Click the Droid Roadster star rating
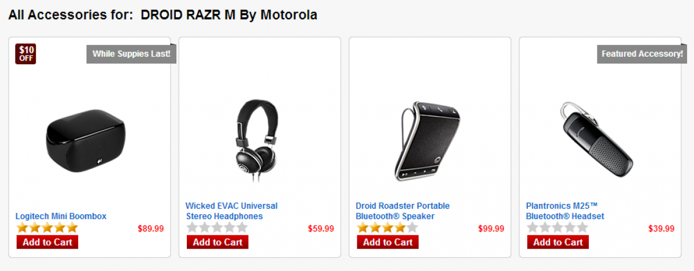 [x=387, y=228]
